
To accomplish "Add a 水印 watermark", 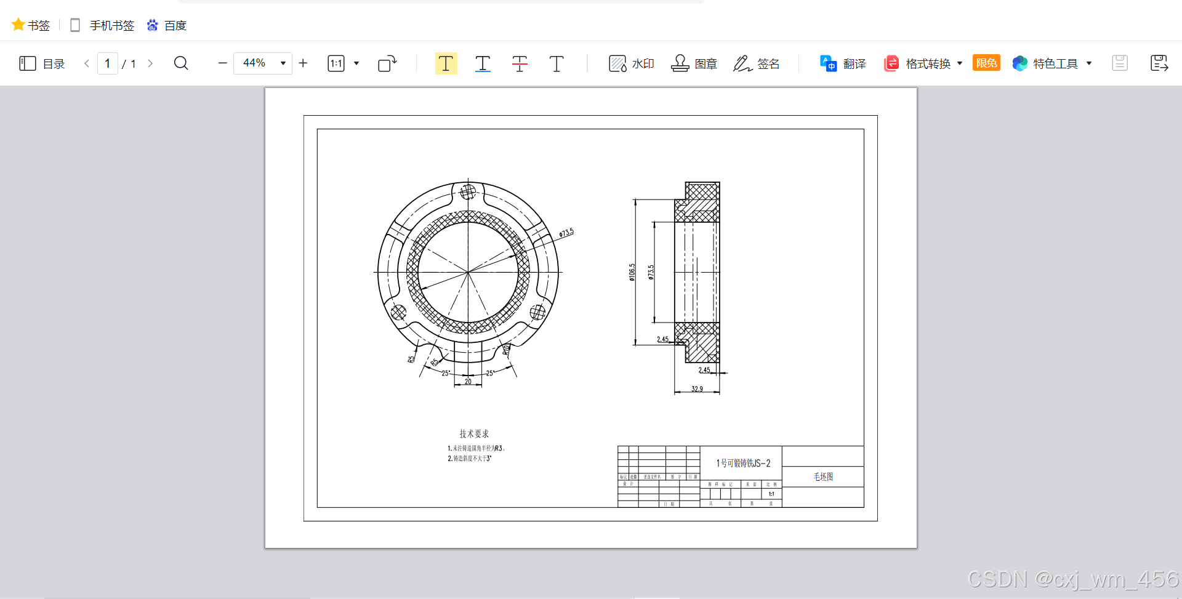I will tap(631, 63).
